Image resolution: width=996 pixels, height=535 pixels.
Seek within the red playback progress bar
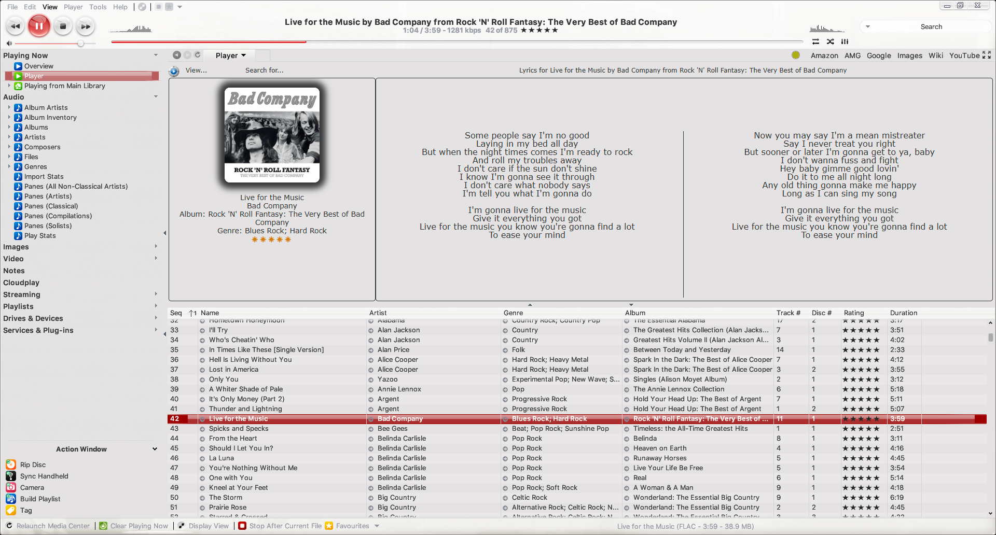(x=457, y=41)
